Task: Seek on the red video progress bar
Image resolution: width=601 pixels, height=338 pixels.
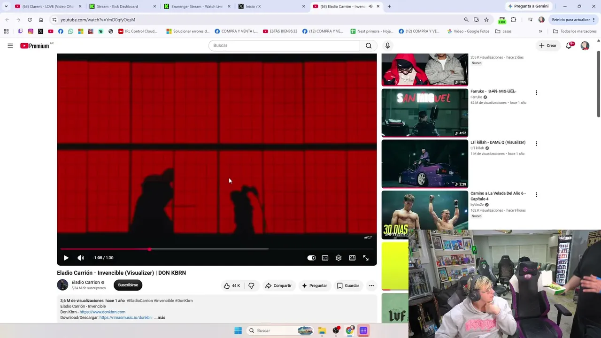Action: tap(217, 249)
